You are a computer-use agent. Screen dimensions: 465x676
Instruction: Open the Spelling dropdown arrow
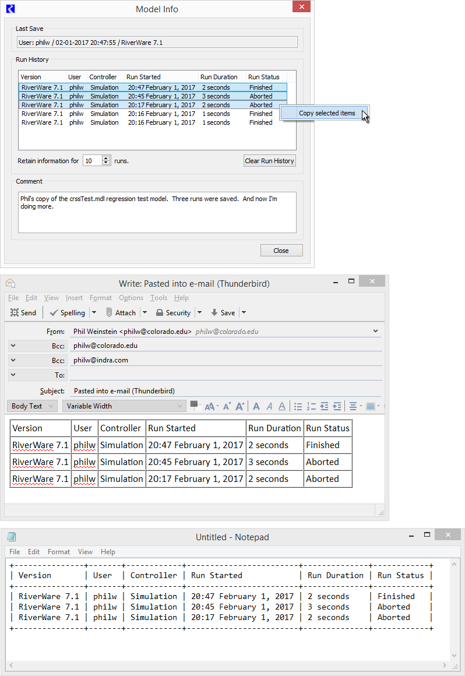94,312
